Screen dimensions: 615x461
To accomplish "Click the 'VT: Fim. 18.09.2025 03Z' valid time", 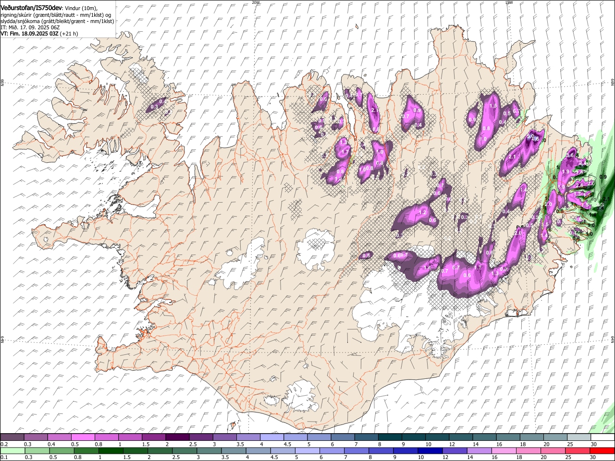I will pyautogui.click(x=30, y=34).
